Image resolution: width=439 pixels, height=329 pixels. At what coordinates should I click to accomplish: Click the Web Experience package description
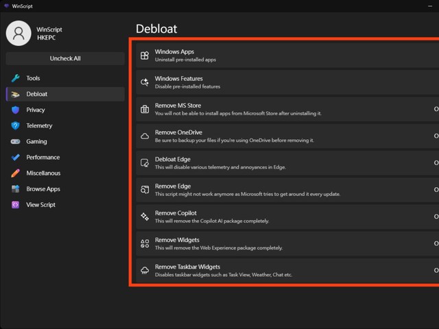click(x=219, y=247)
